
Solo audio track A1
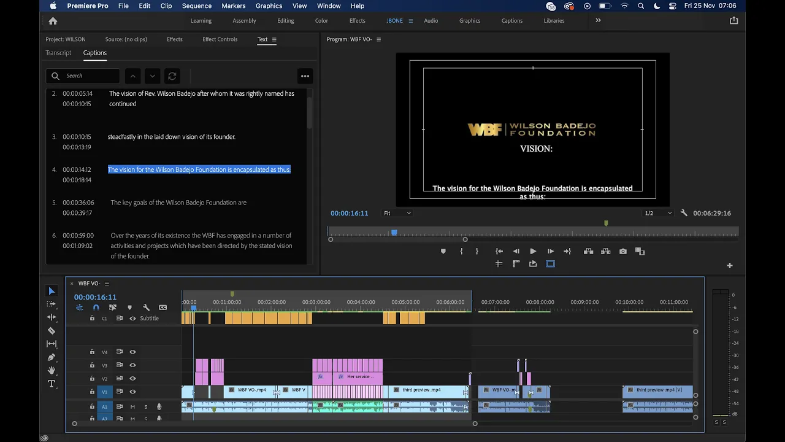pyautogui.click(x=146, y=406)
